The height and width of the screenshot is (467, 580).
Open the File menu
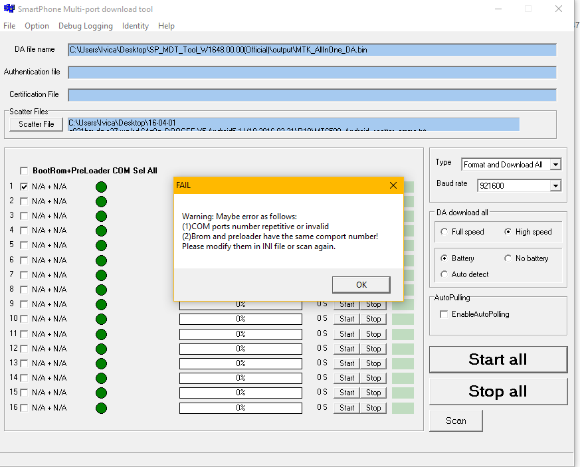tap(9, 26)
